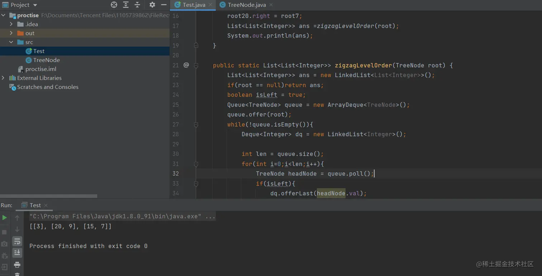
Task: Click headNode in line 34
Action: click(x=331, y=194)
